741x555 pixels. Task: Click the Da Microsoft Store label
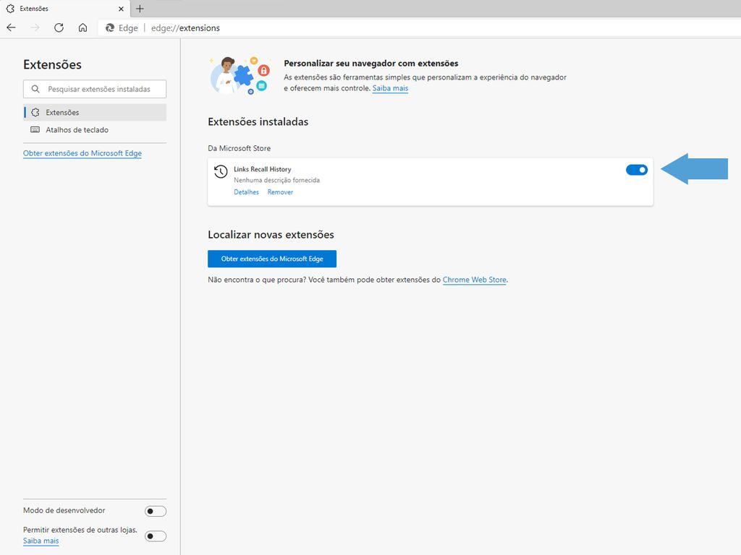239,148
